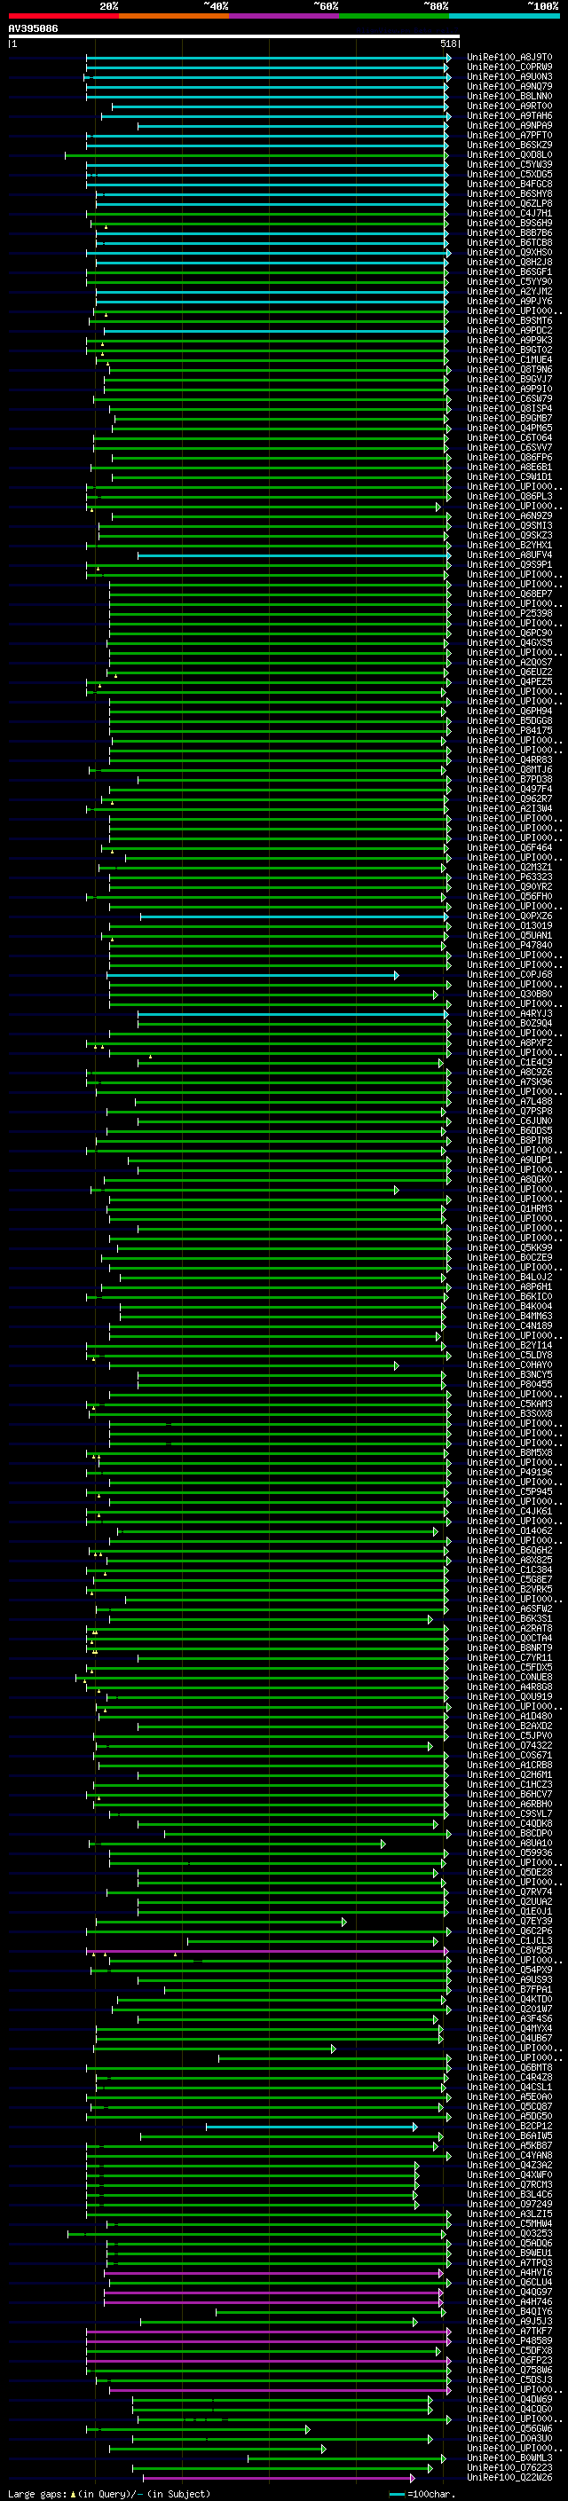Select the UniRef100_Q6ZLP8 label
568x2501 pixels.
[x=509, y=203]
